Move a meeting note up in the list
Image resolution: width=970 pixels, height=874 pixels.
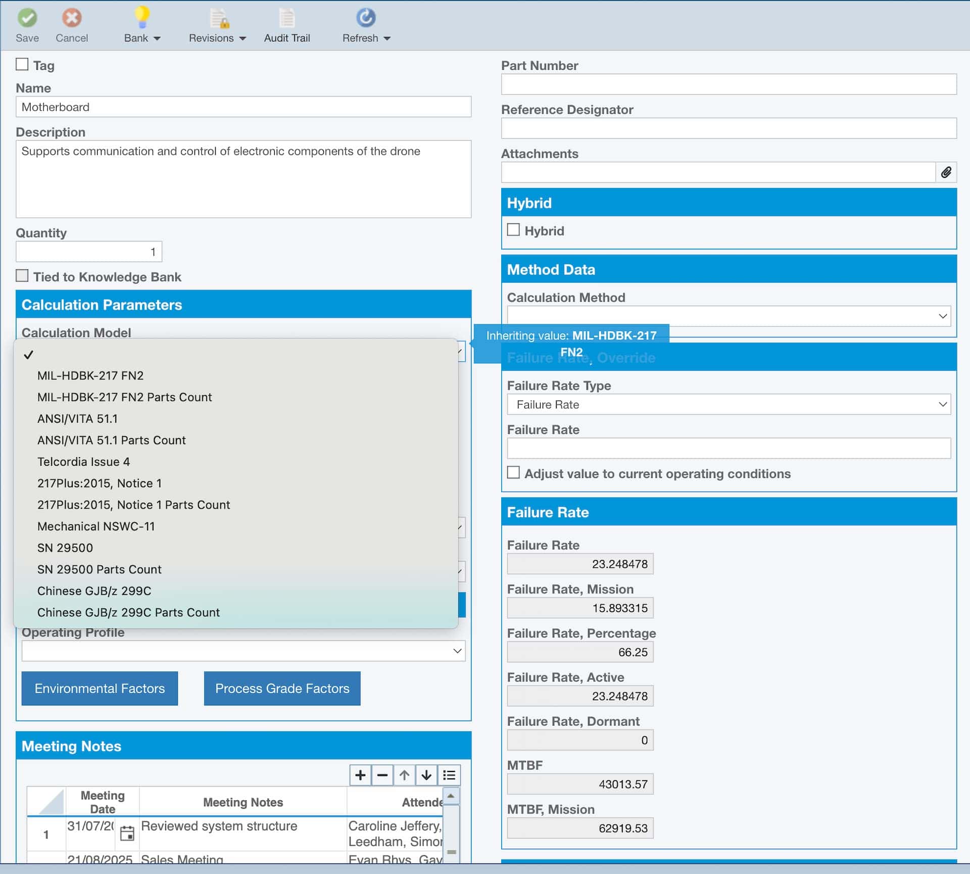404,775
